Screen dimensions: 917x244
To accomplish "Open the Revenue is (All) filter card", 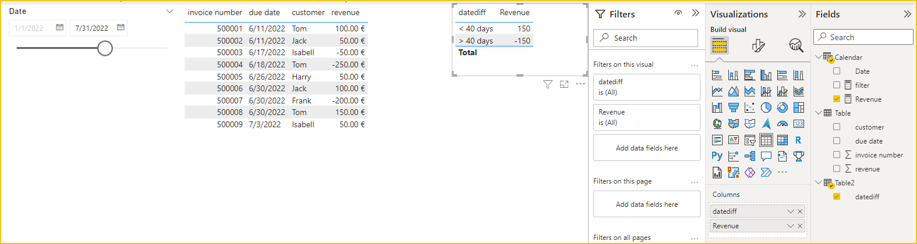I will point(646,117).
